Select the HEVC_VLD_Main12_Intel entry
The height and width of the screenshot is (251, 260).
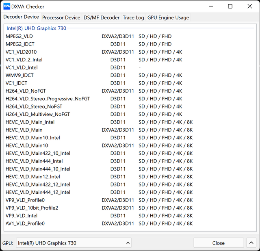coord(130,177)
